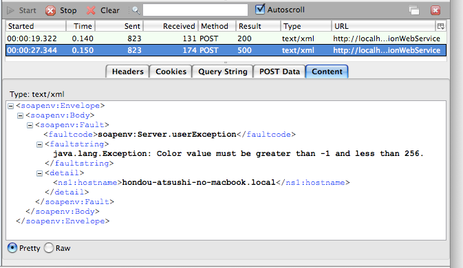
Task: Open the column picker icon beside URL
Action: point(440,26)
